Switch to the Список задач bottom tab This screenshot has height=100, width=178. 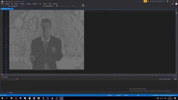(x=4, y=92)
